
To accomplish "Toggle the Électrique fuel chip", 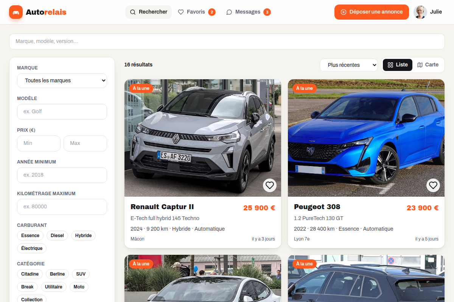I will click(32, 248).
